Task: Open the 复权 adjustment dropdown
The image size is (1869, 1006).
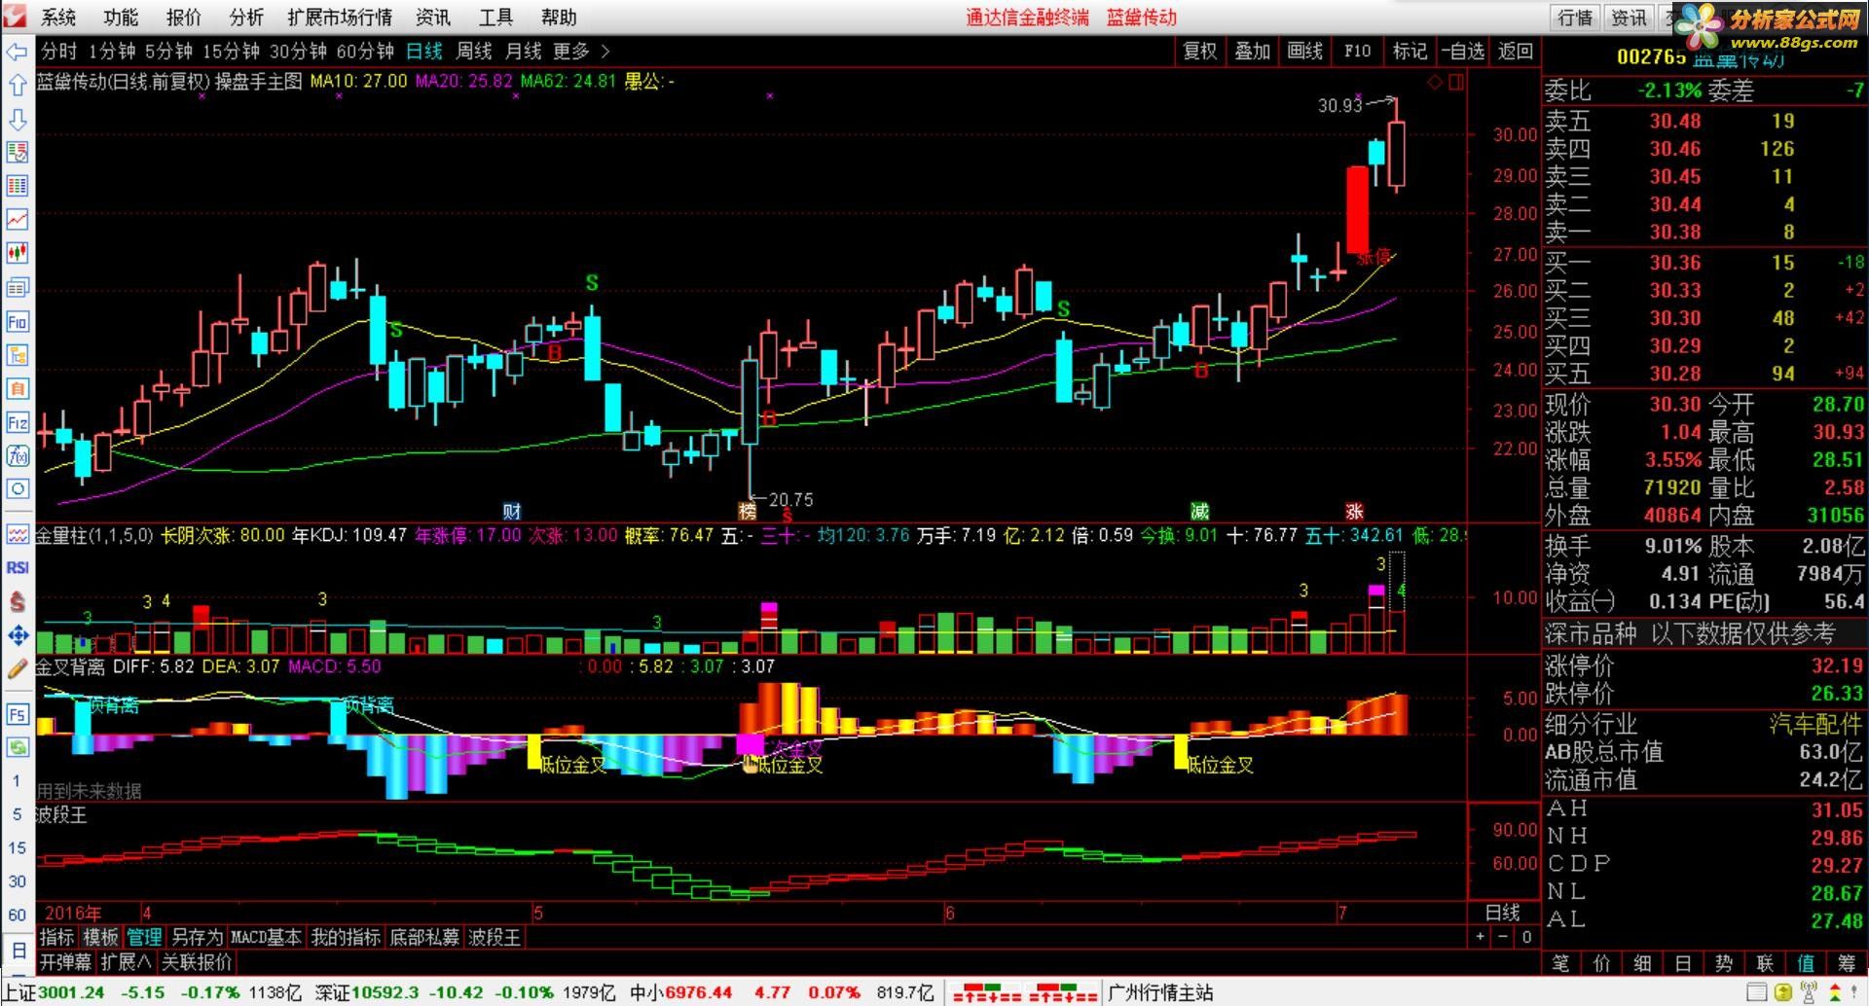Action: [1199, 52]
